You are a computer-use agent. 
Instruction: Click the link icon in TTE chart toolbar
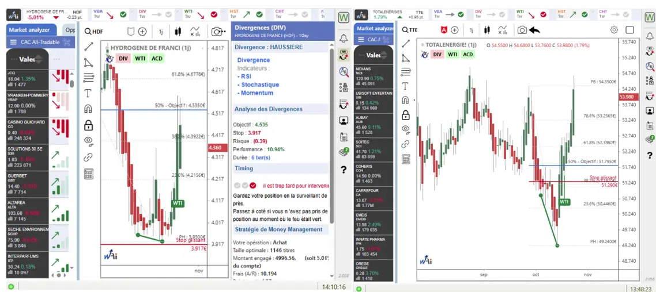[x=405, y=144]
